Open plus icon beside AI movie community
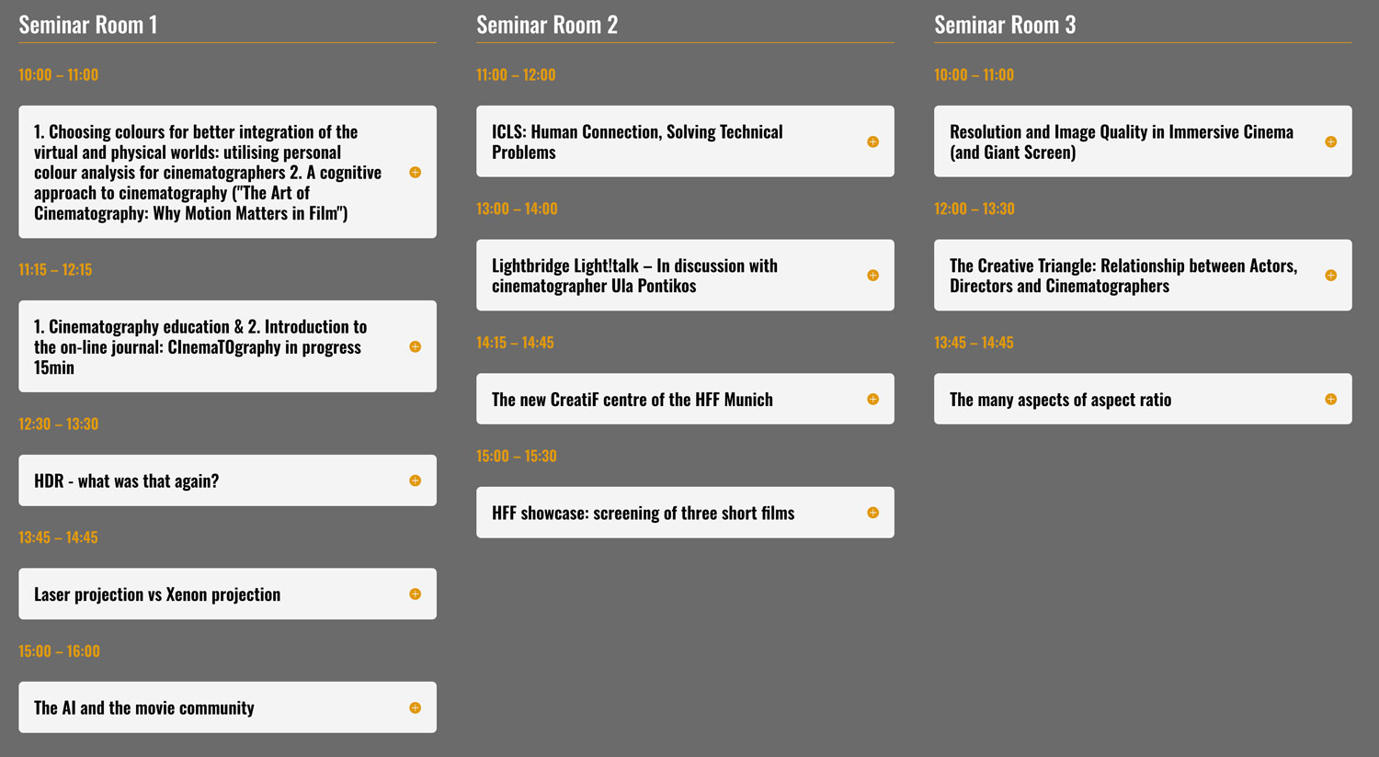This screenshot has height=757, width=1379. (x=416, y=707)
